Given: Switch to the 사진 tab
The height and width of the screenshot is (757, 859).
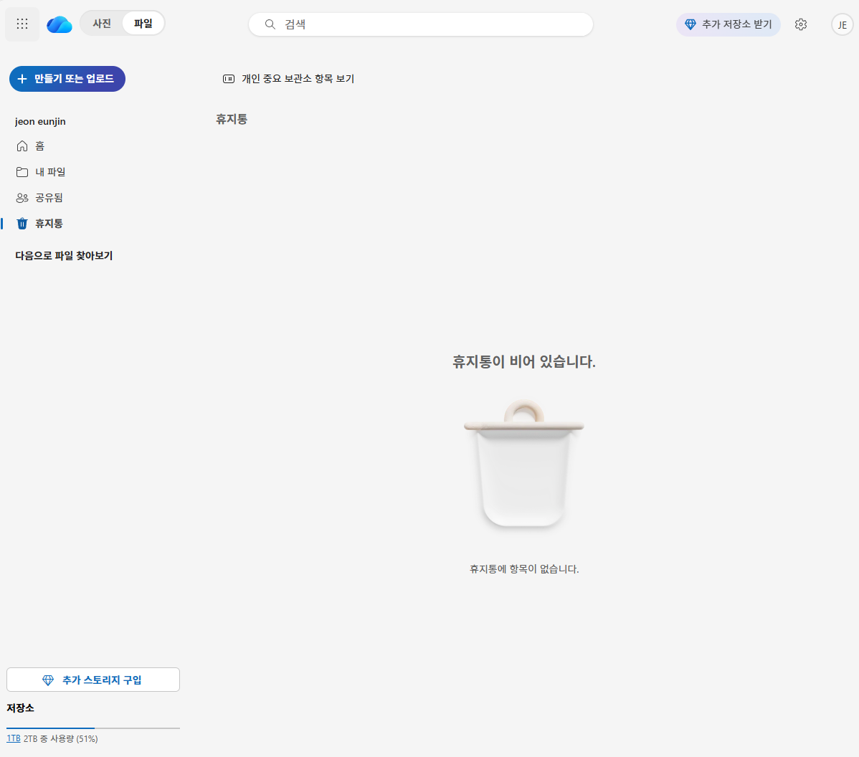Looking at the screenshot, I should 102,24.
